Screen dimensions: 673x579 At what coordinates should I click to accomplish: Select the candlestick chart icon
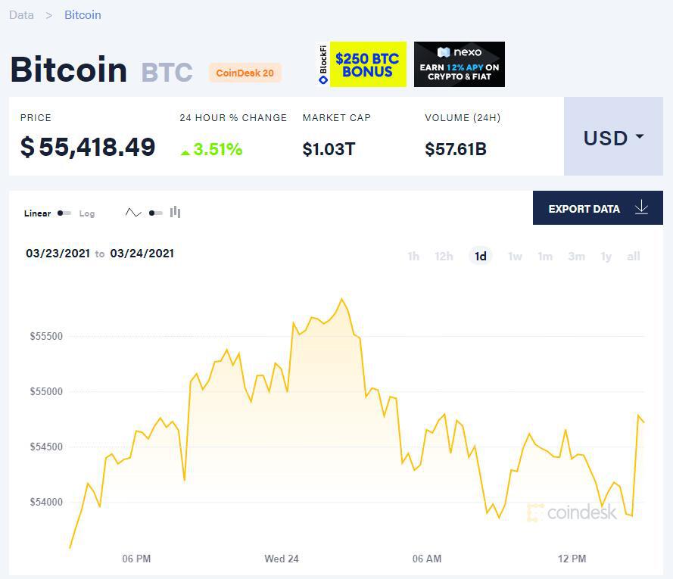pyautogui.click(x=175, y=212)
